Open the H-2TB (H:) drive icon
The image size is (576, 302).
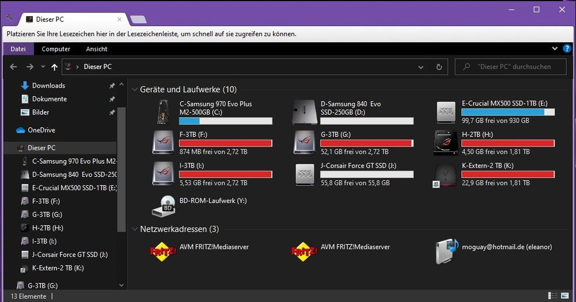click(x=446, y=141)
